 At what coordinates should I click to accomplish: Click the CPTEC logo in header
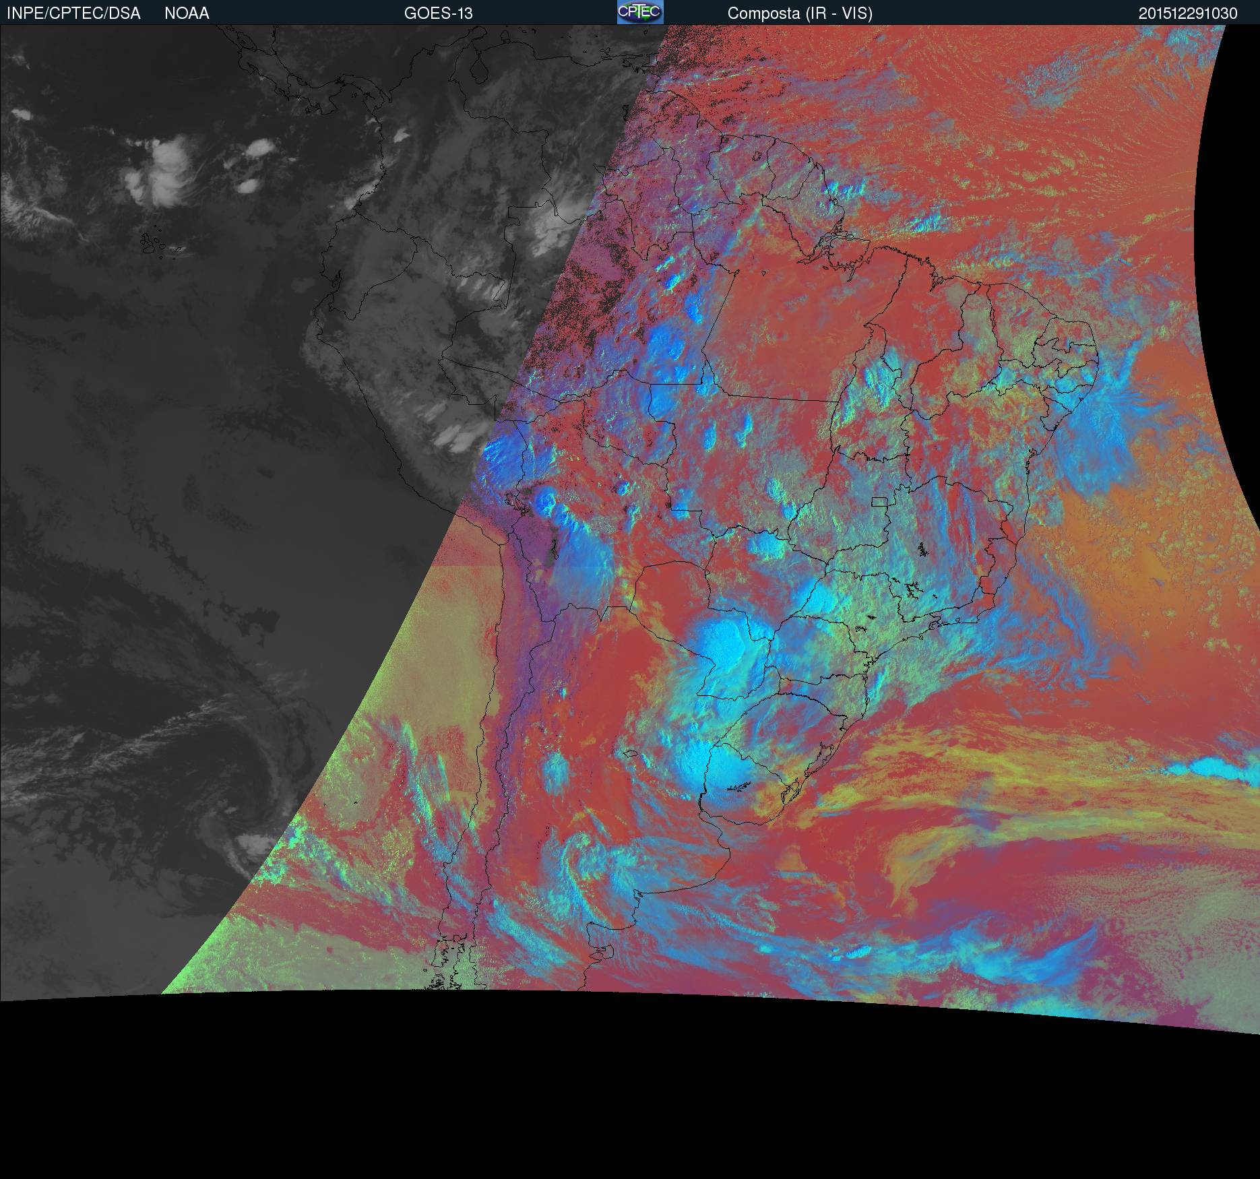click(640, 12)
